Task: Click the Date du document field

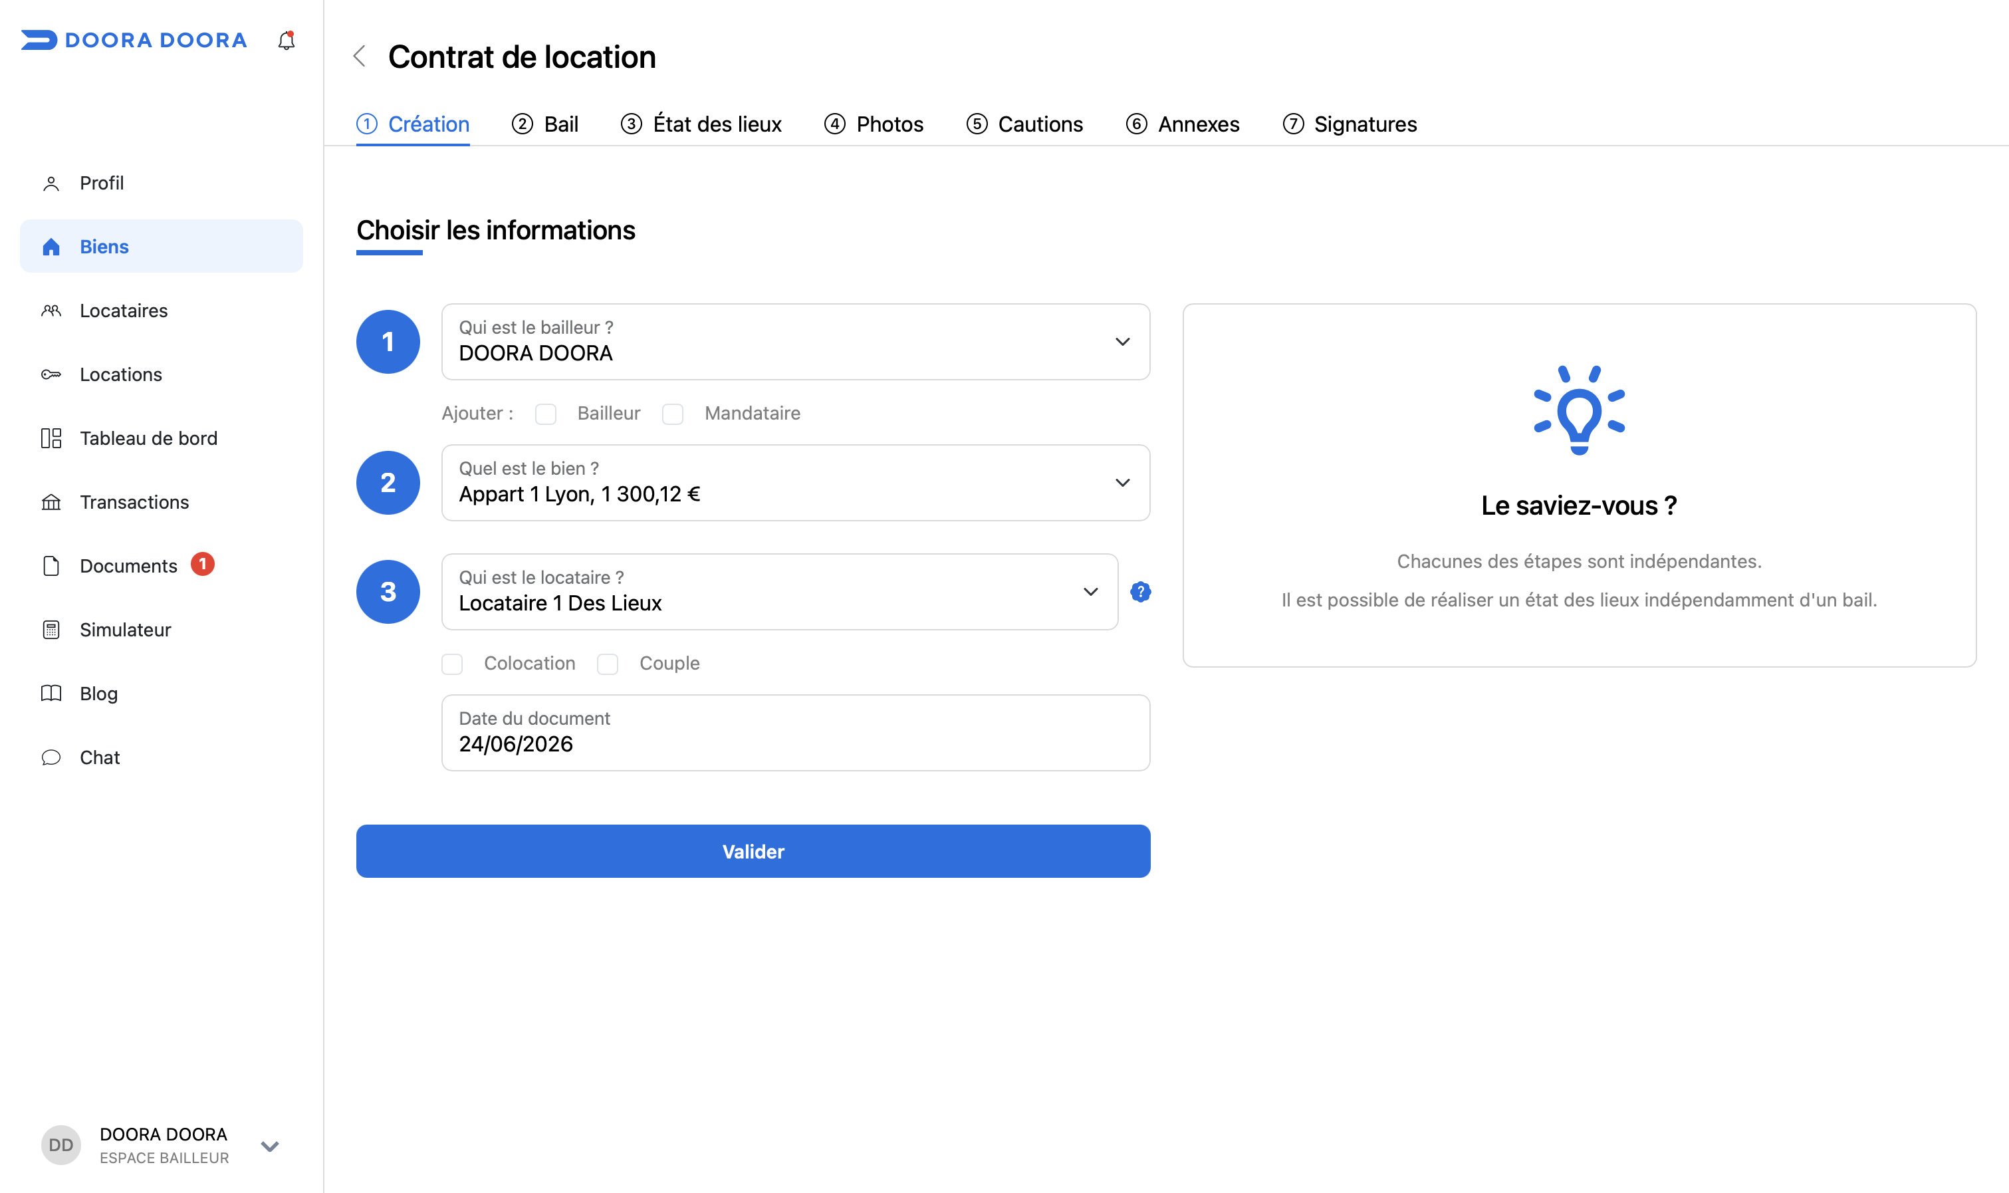Action: click(x=796, y=732)
